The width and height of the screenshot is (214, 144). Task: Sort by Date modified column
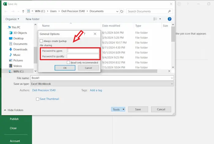[x=111, y=26]
